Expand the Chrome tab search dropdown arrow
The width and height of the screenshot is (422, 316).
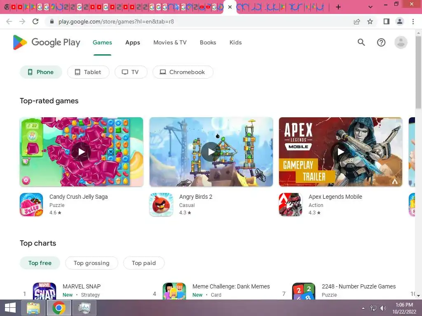point(370,7)
